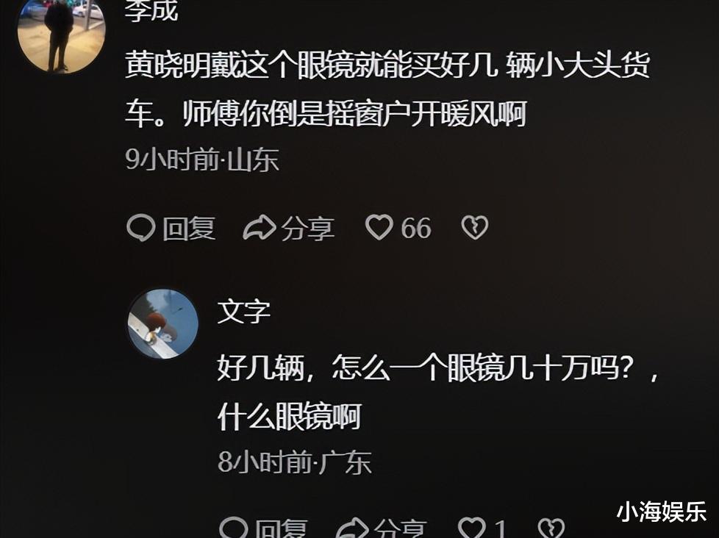Open 文字's profile avatar
The width and height of the screenshot is (719, 538).
coord(162,323)
